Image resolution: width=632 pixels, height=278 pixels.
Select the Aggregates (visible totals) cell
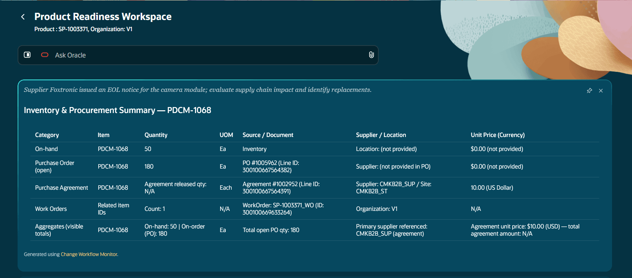pos(59,230)
